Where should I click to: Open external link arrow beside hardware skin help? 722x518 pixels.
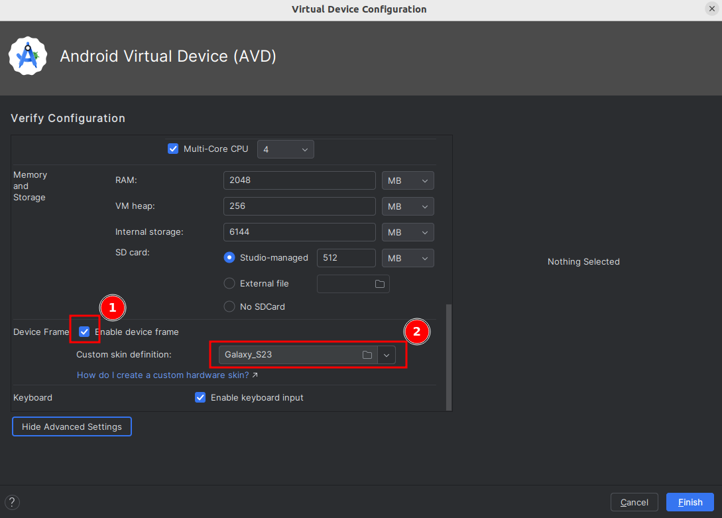coord(255,375)
